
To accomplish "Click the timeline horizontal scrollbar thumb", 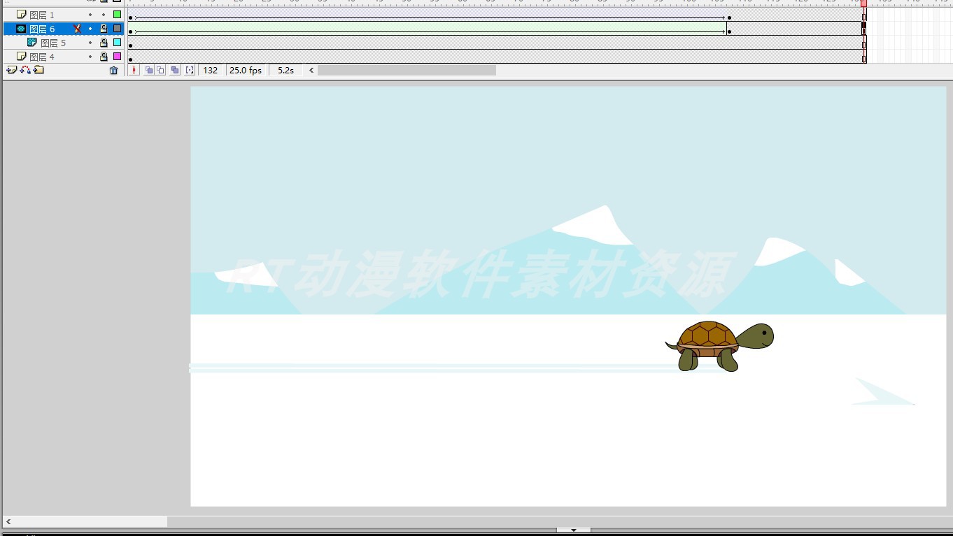I will pyautogui.click(x=407, y=71).
